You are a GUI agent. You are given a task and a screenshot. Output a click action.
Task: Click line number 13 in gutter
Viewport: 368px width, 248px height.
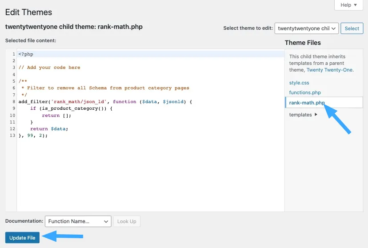tap(12, 136)
